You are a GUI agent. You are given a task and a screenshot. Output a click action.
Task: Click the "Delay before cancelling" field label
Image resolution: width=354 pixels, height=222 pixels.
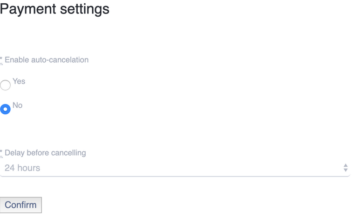(45, 153)
